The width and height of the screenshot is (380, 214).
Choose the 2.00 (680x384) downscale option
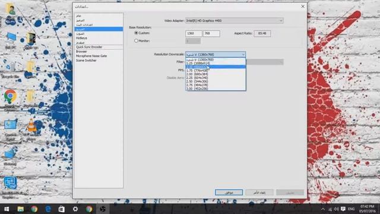[216, 74]
